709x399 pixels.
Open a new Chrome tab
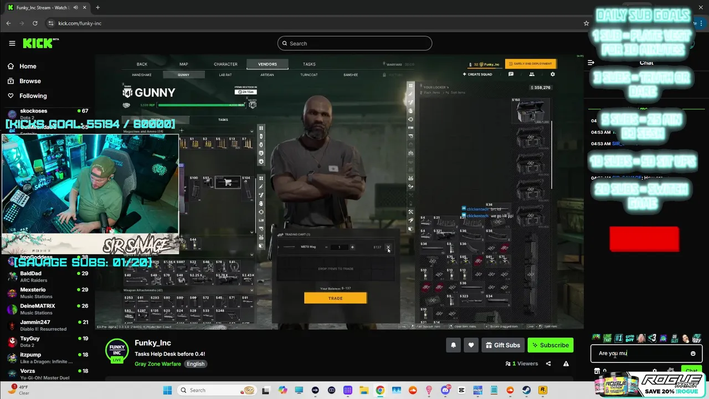click(97, 8)
